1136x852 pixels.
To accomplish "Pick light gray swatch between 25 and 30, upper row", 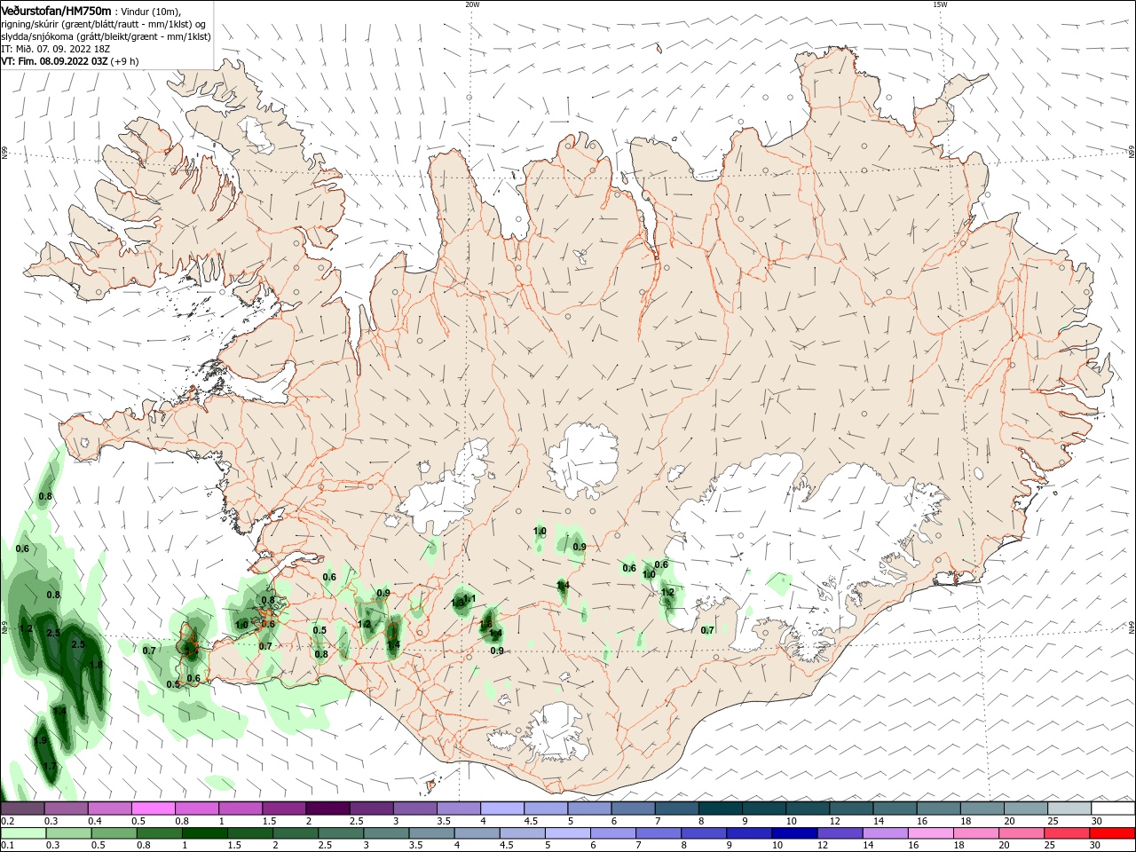I will tap(1069, 809).
